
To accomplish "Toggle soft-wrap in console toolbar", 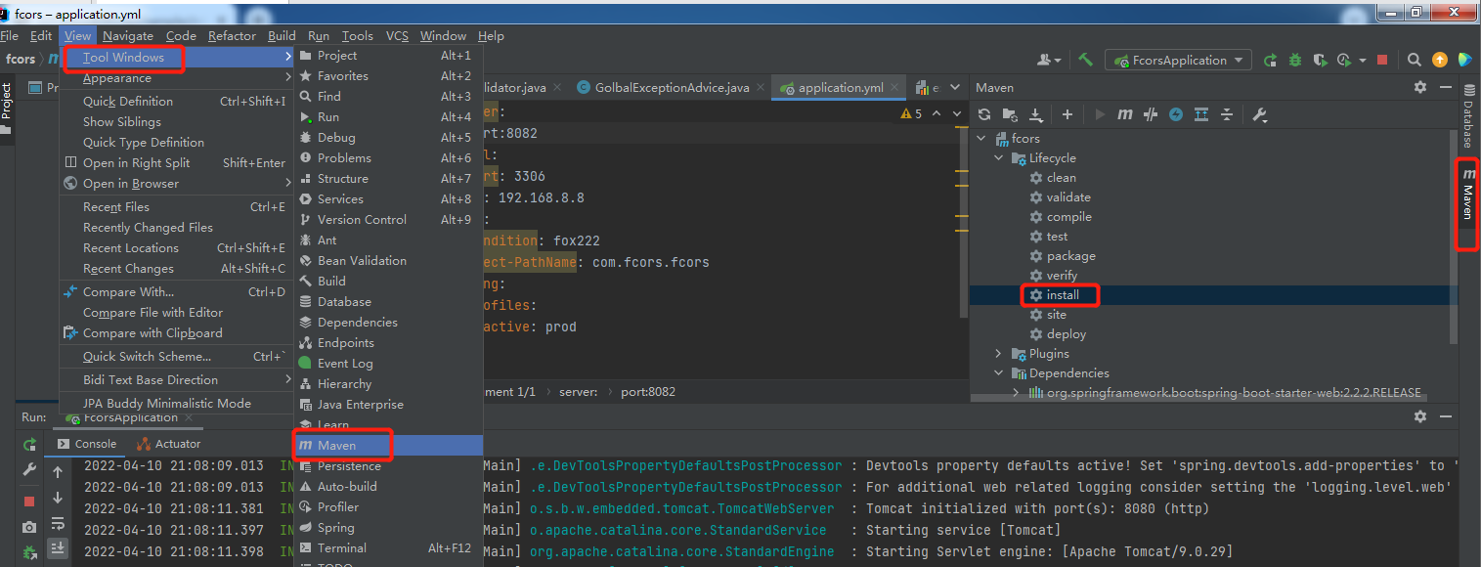I will click(x=58, y=524).
